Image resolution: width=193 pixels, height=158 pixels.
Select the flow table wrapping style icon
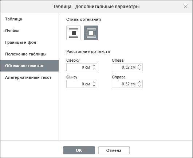coord(91,33)
